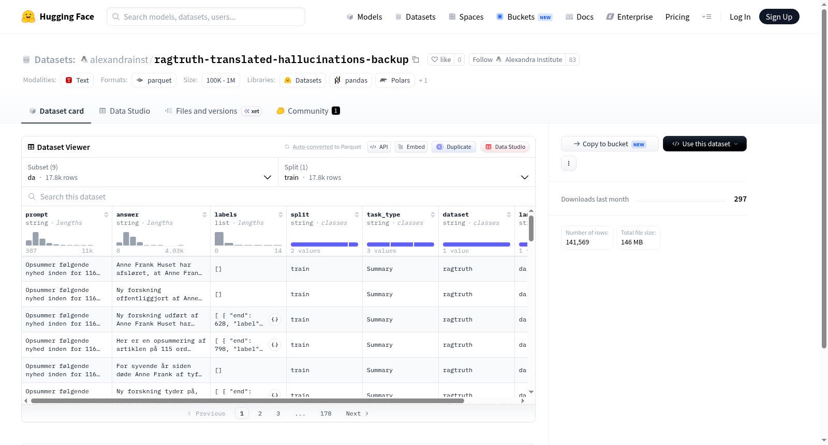Sort the split column

[x=357, y=214]
